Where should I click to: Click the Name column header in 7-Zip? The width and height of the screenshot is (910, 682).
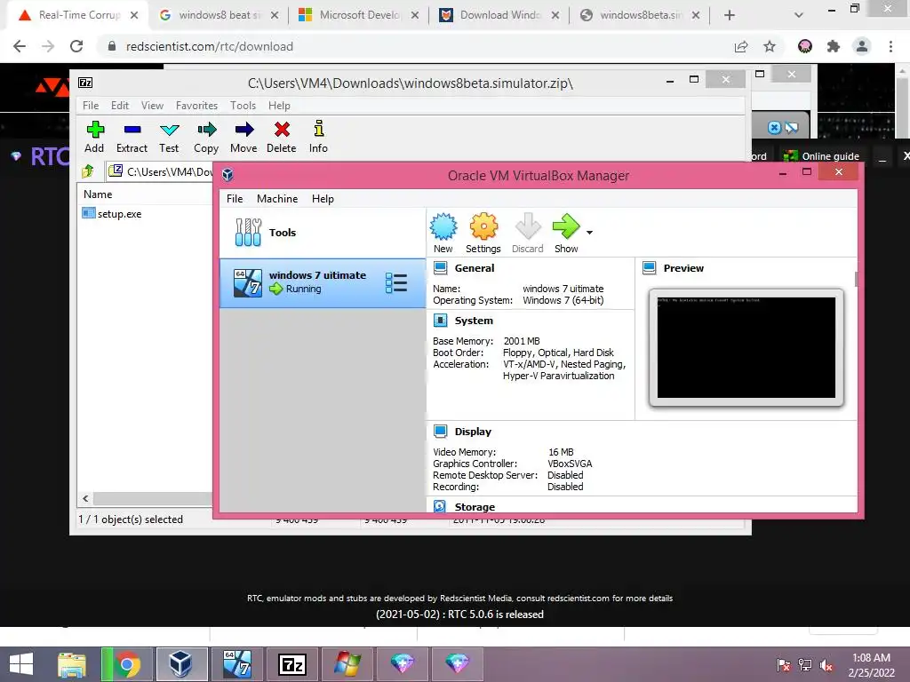coord(98,194)
